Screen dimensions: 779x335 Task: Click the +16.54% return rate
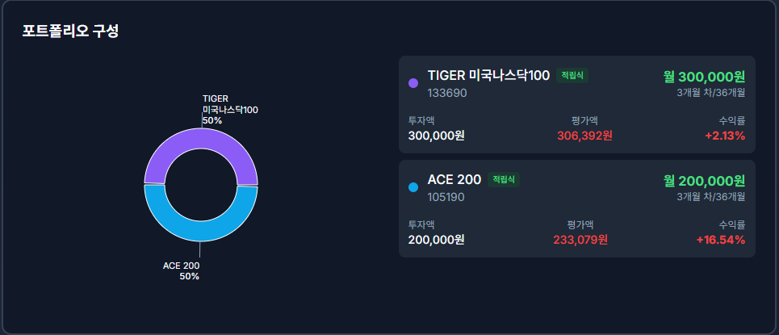[720, 240]
